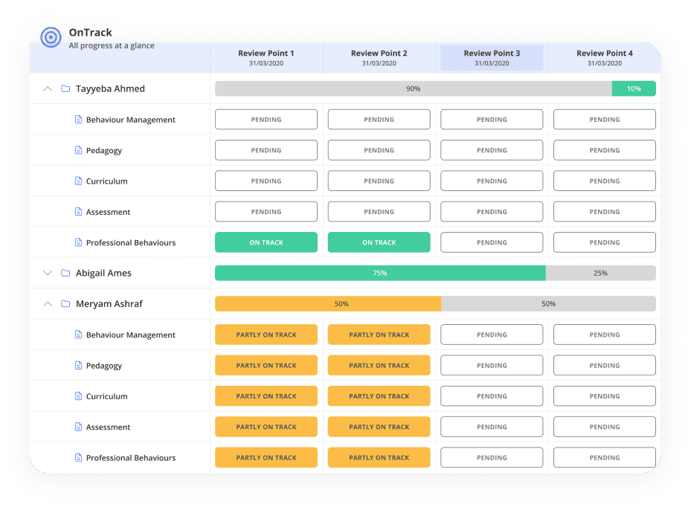The width and height of the screenshot is (691, 507).
Task: Click Meryam's 50% grey progress segment
Action: coord(549,304)
